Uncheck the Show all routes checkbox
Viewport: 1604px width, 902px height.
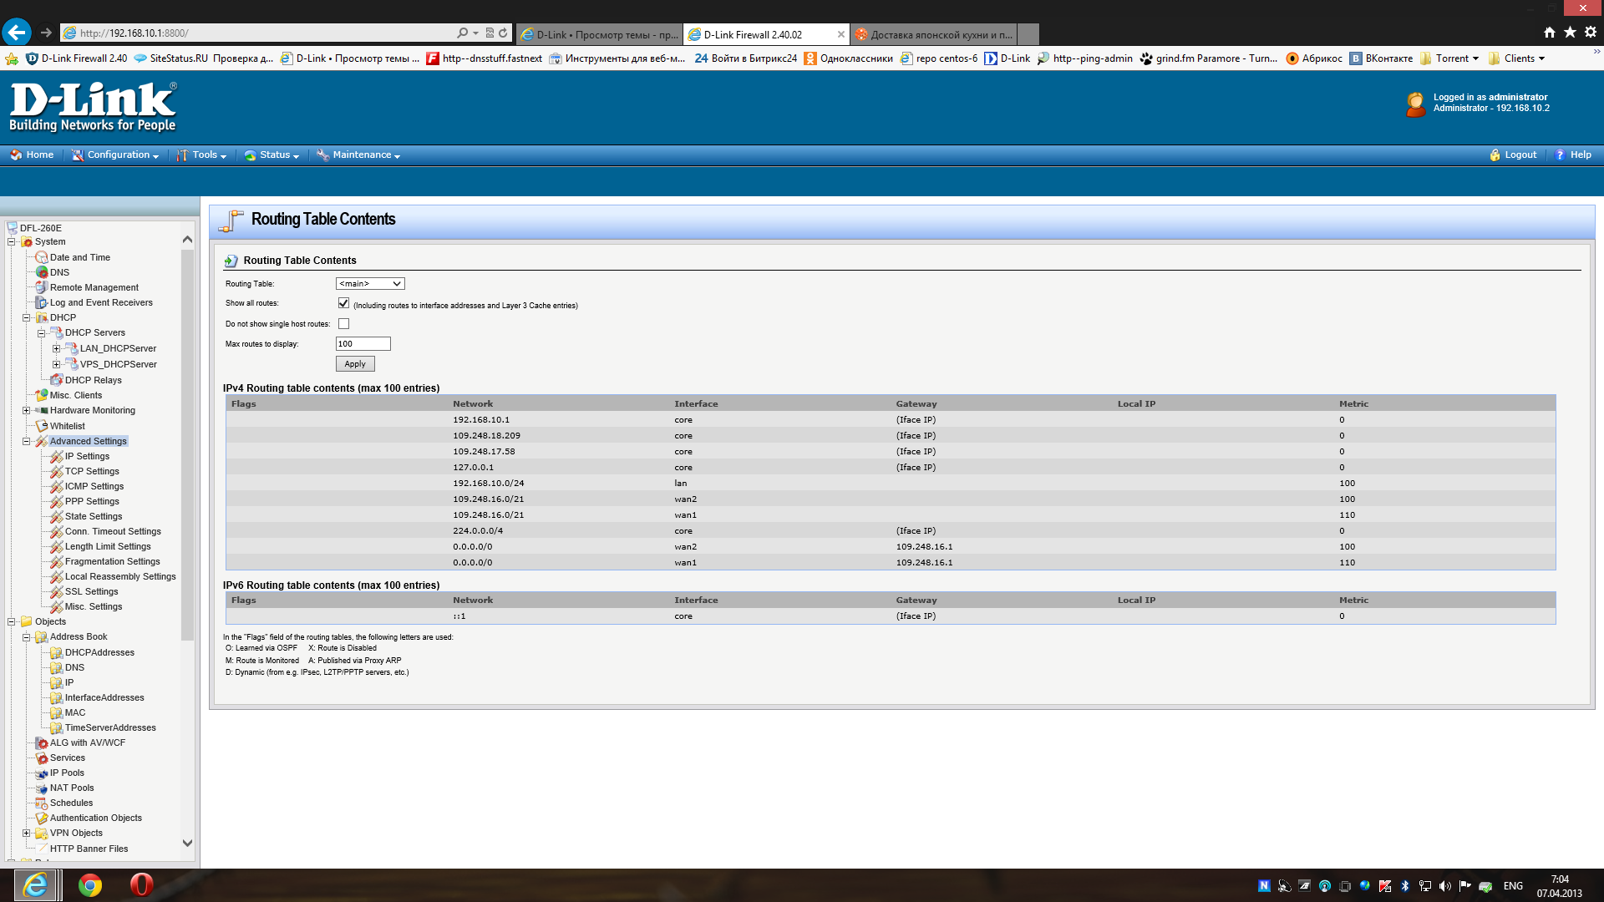pos(343,303)
